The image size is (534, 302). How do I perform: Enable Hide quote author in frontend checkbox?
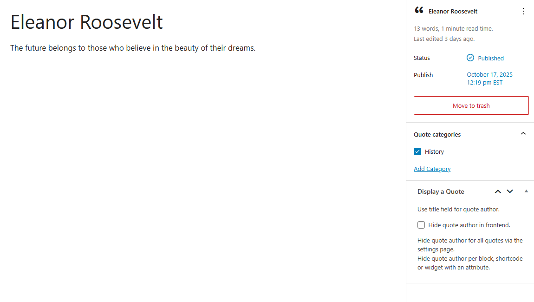(x=421, y=225)
